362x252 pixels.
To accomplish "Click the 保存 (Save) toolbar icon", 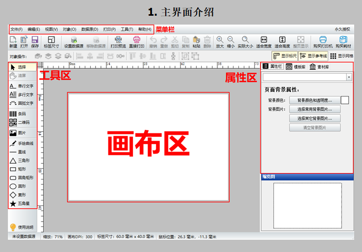I will (35, 42).
